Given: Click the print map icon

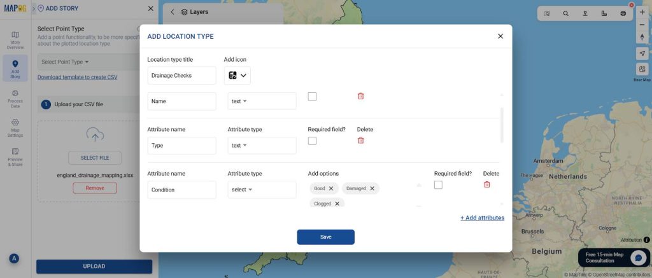Looking at the screenshot, I should 623,13.
